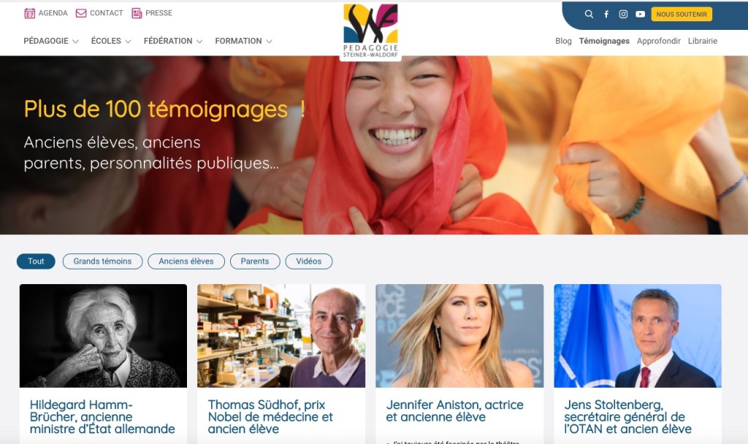Image resolution: width=748 pixels, height=444 pixels.
Task: Click the Contact envelope icon
Action: [x=81, y=13]
